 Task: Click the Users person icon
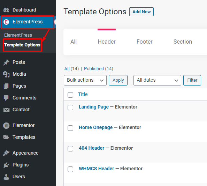point(6,177)
